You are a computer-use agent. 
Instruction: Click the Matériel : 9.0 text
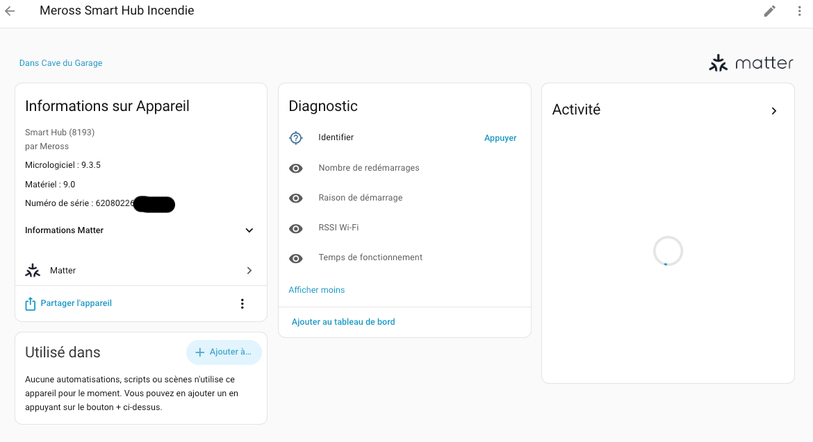(x=50, y=185)
